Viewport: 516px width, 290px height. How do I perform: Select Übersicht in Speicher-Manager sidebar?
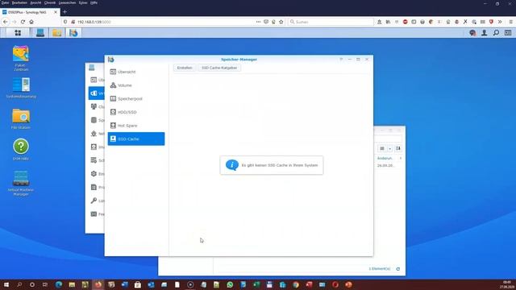click(136, 72)
